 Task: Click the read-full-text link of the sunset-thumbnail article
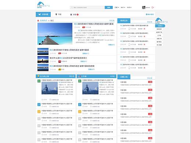(83, 61)
